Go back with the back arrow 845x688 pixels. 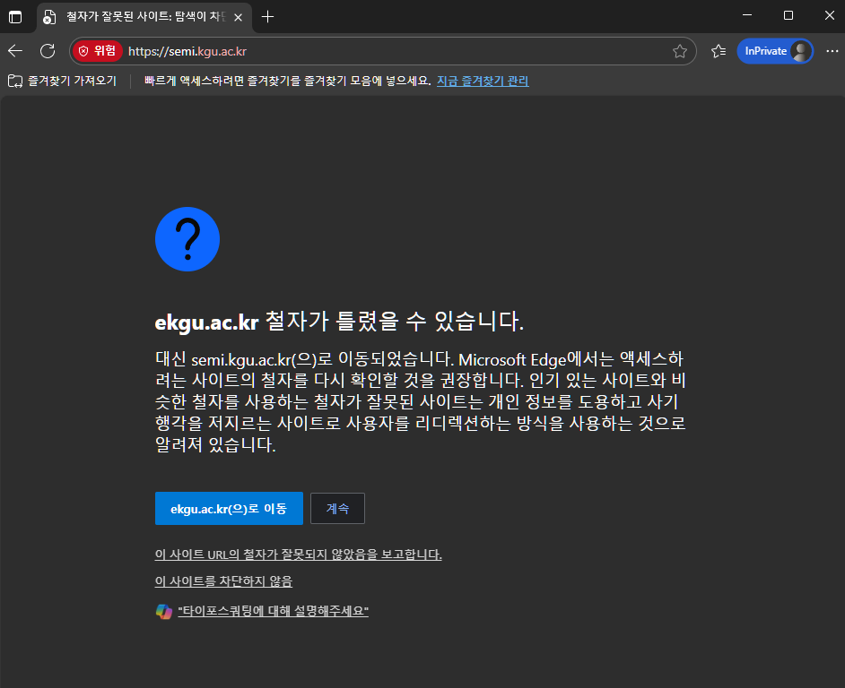[15, 51]
